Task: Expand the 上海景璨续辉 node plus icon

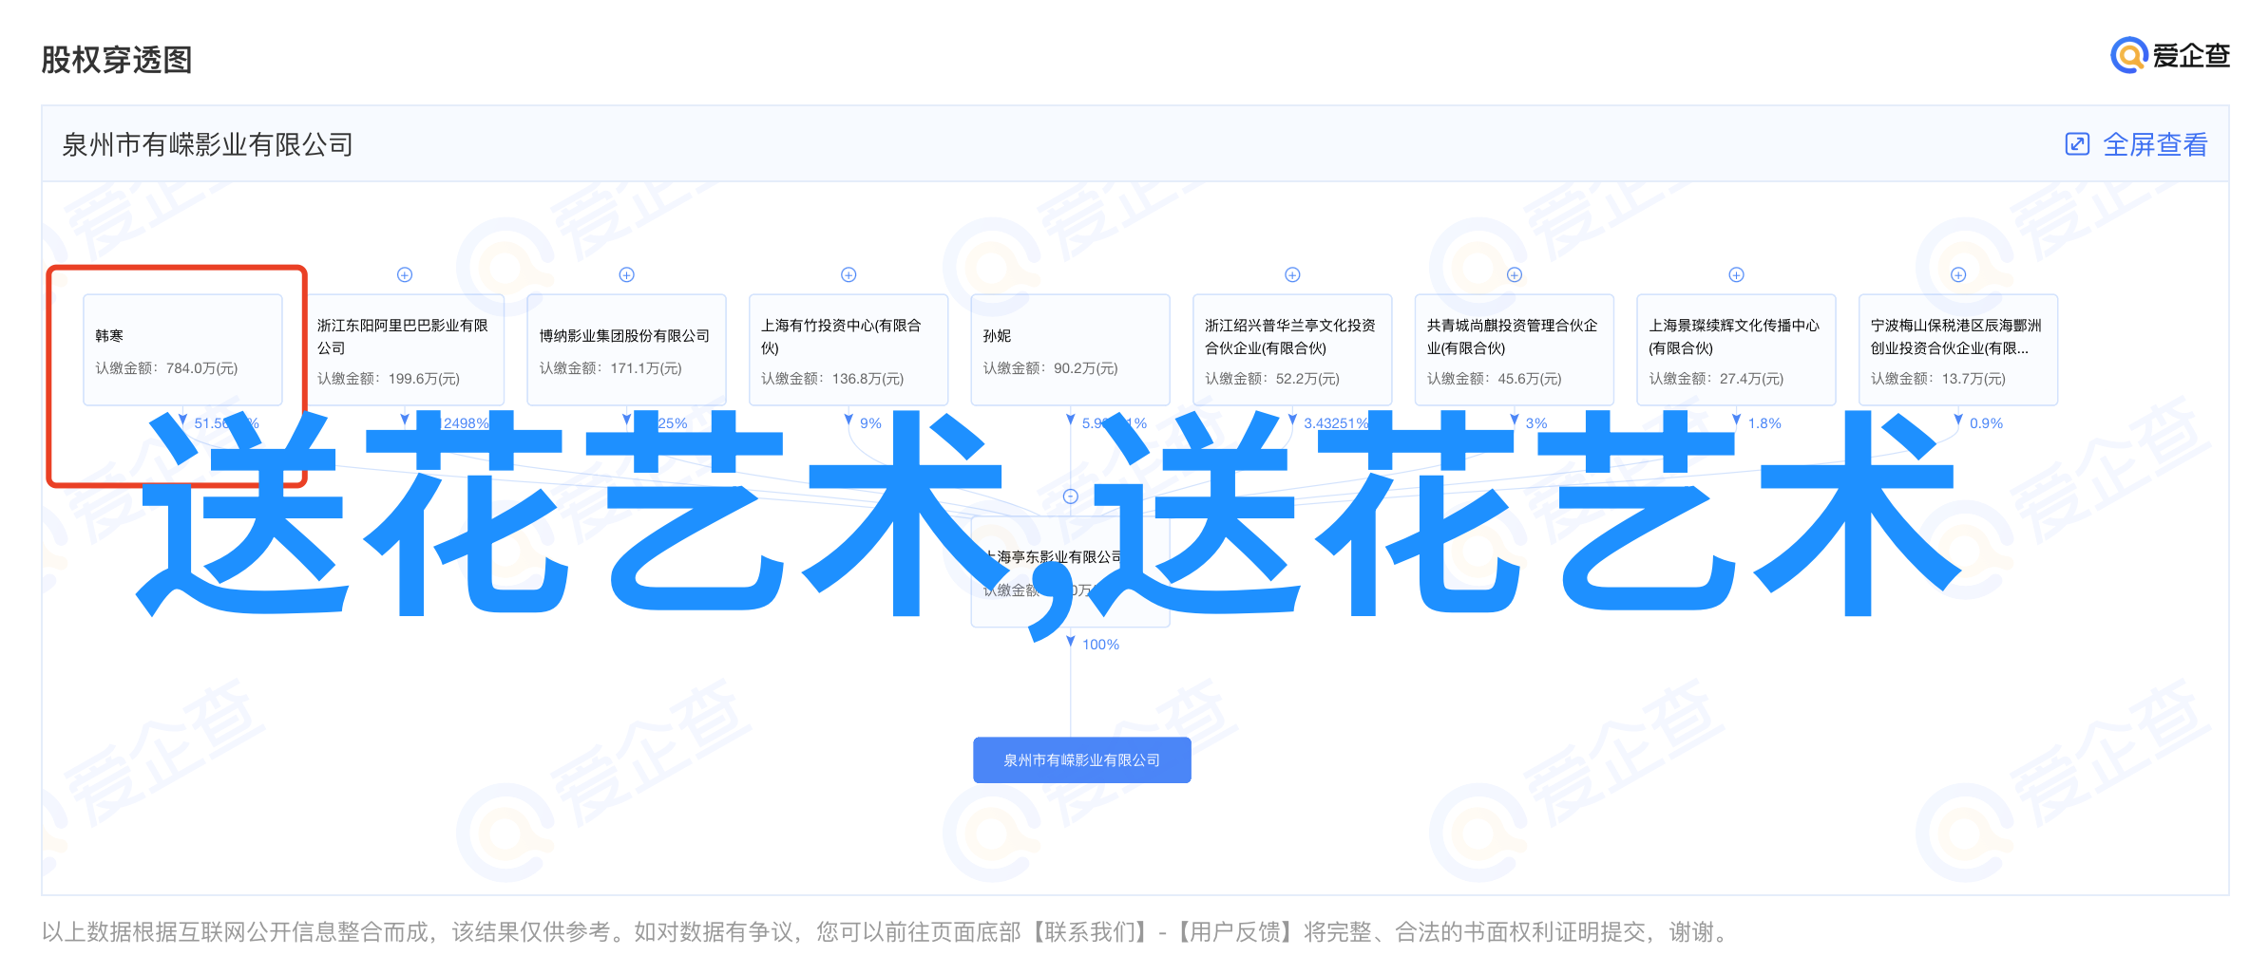Action: pos(1736,274)
